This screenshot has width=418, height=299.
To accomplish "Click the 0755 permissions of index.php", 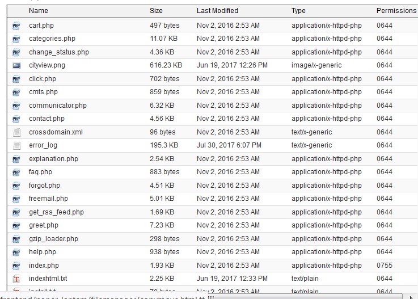I will click(x=384, y=266).
